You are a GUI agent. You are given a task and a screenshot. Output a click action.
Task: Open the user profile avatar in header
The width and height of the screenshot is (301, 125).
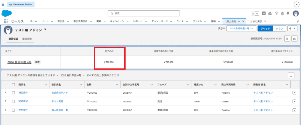coord(296,13)
